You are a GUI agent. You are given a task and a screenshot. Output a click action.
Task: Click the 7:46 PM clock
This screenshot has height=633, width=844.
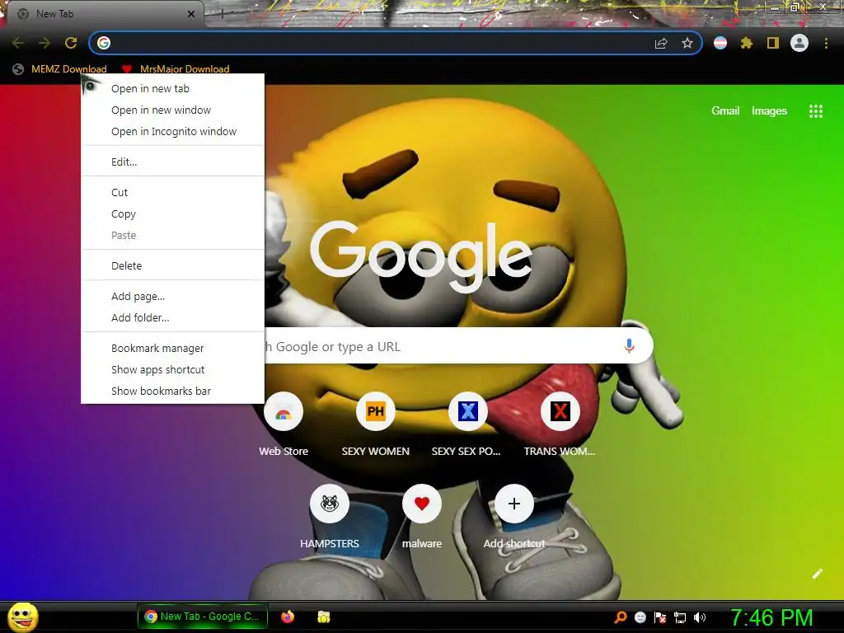pyautogui.click(x=771, y=617)
